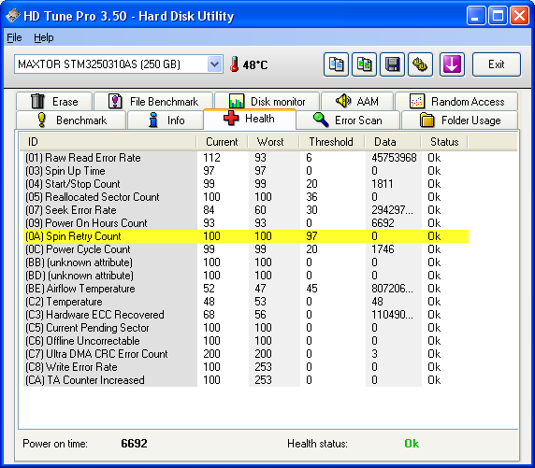Screen dimensions: 535x468
Task: Select the (04) Start/Stop Count row
Action: click(x=246, y=184)
